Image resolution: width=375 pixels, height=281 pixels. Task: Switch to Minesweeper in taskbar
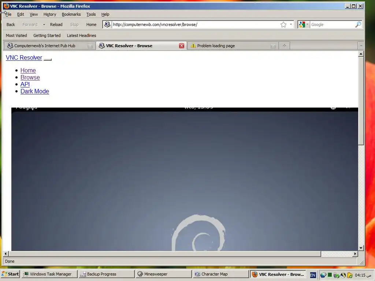(x=164, y=274)
